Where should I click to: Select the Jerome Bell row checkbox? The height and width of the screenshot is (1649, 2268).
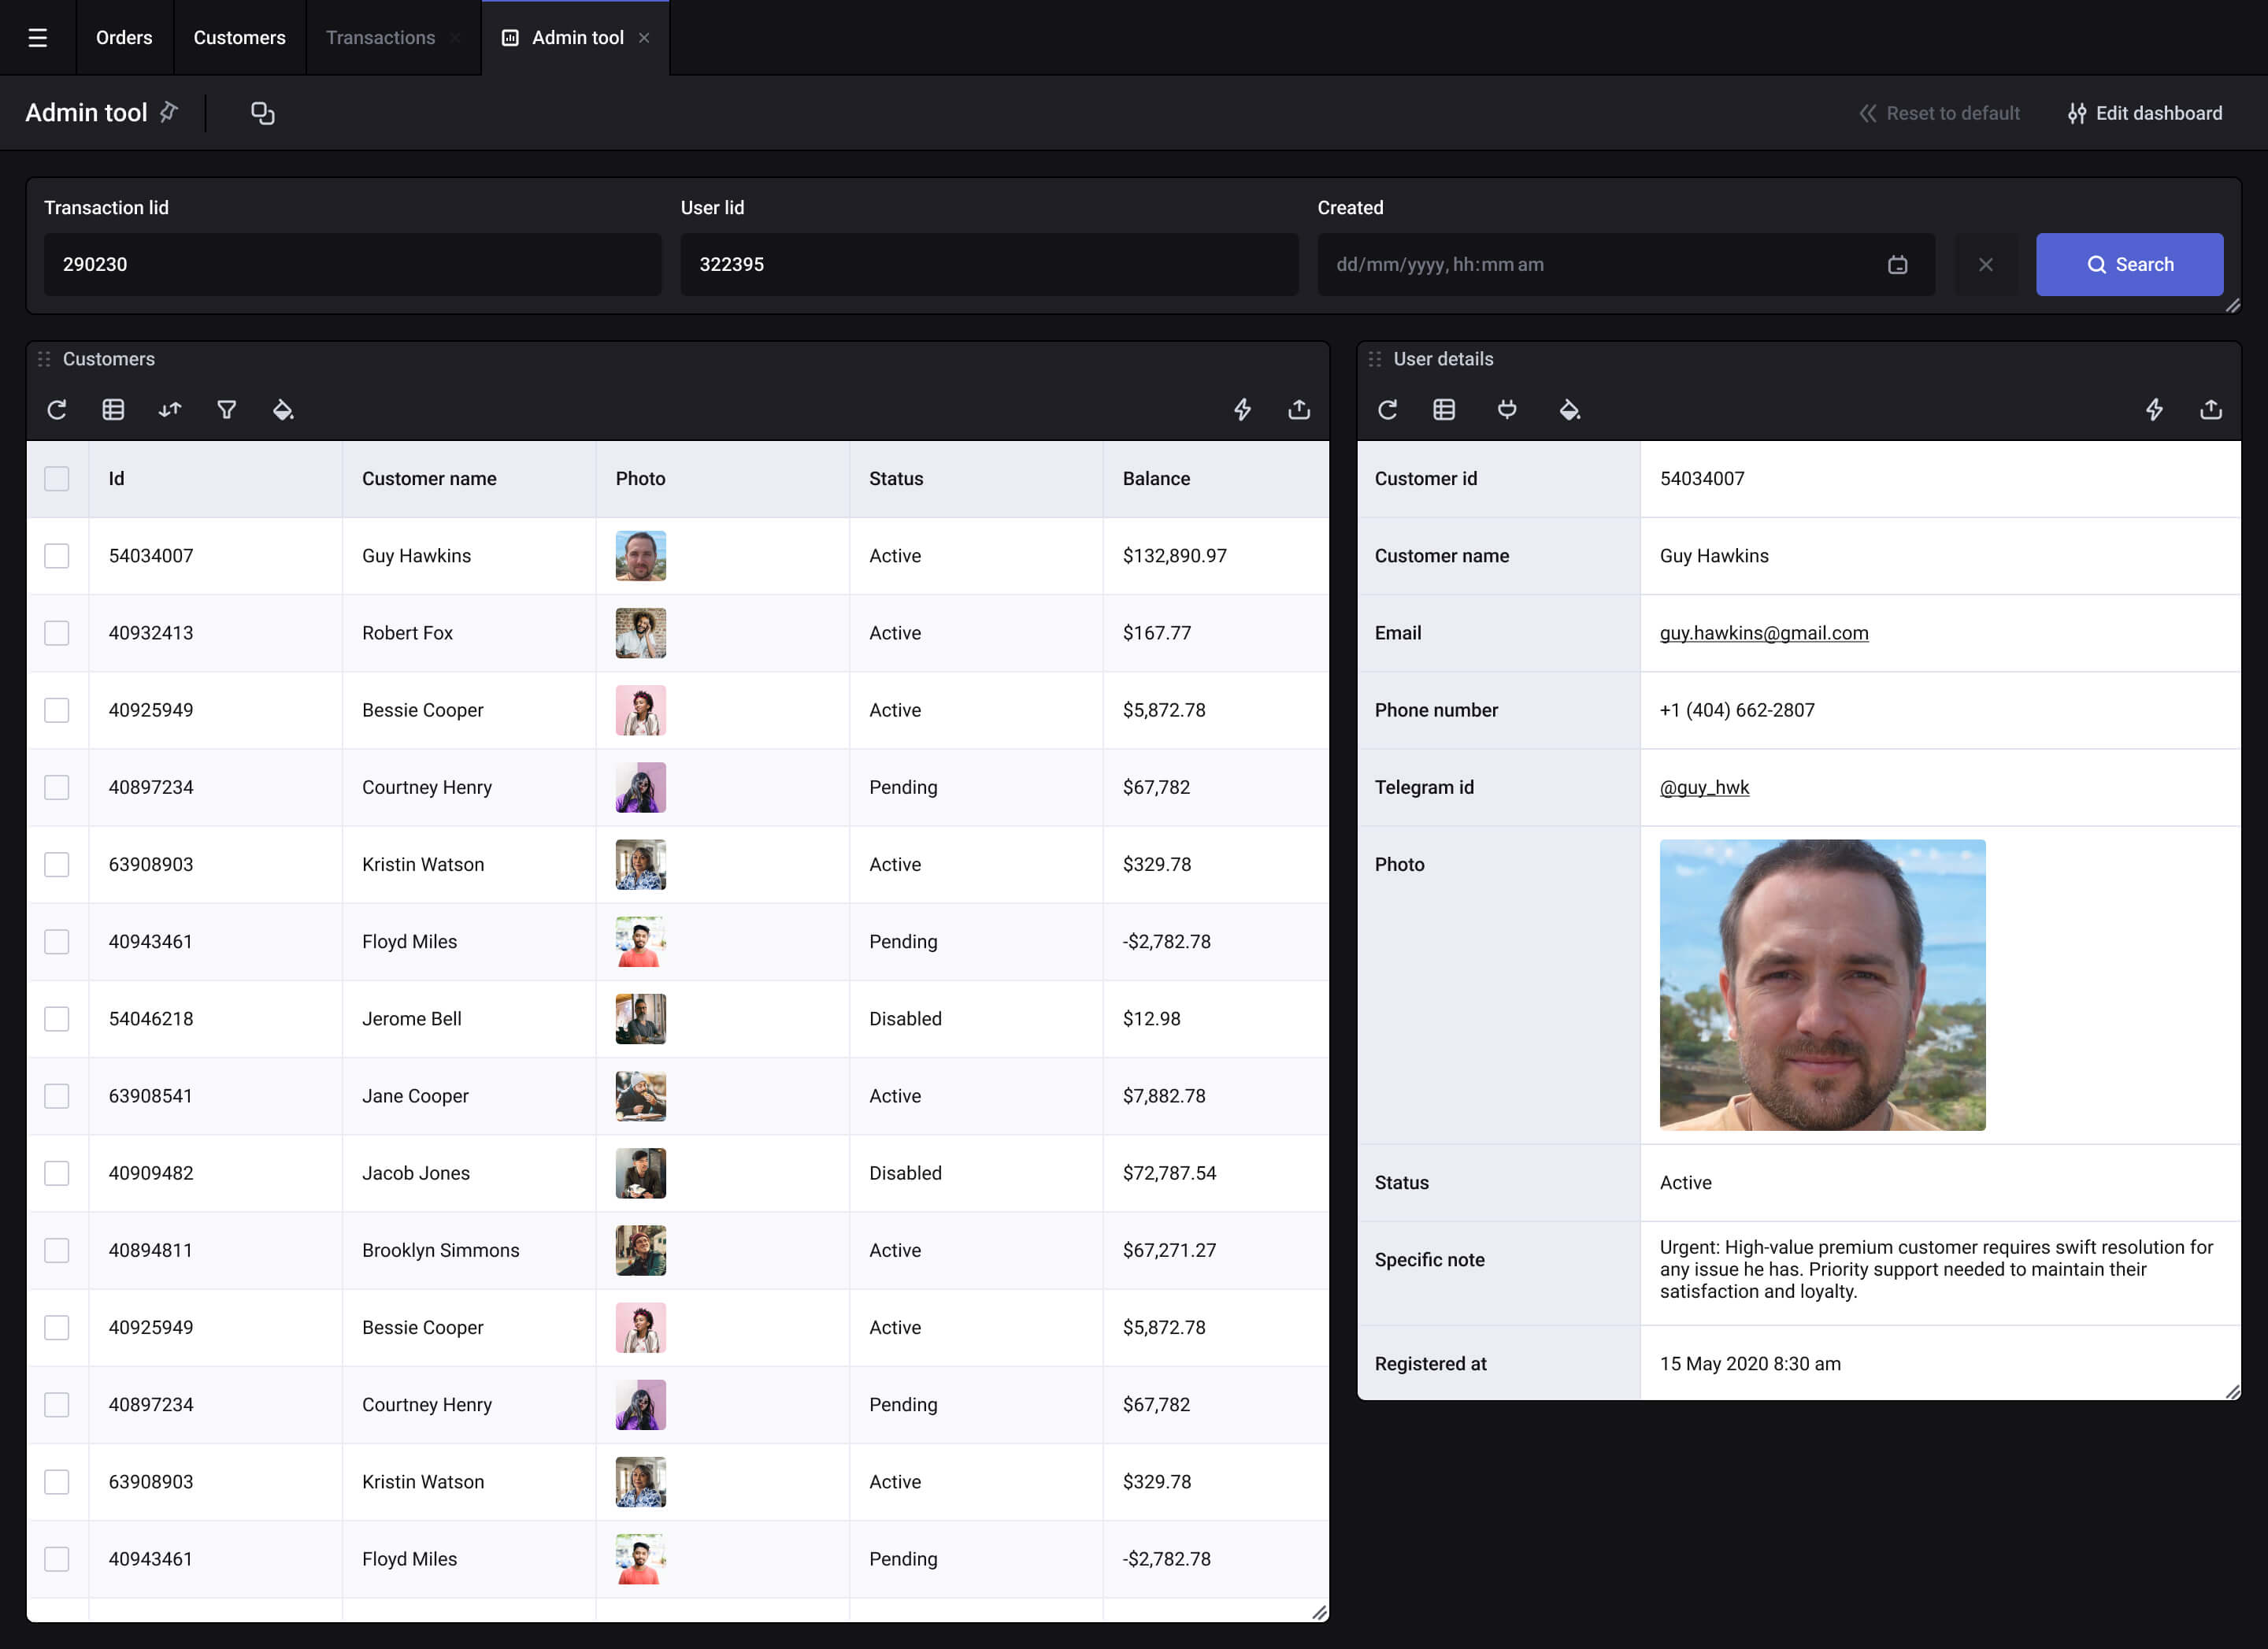click(57, 1018)
